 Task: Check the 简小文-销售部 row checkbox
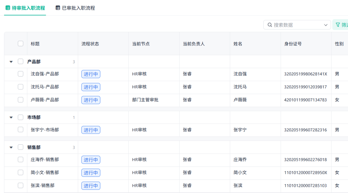21,172
